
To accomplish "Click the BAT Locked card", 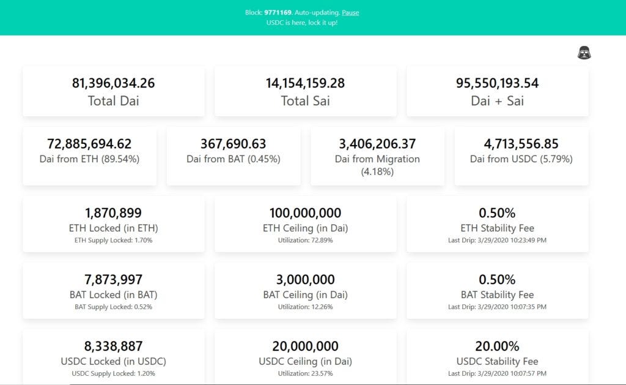I will point(114,291).
